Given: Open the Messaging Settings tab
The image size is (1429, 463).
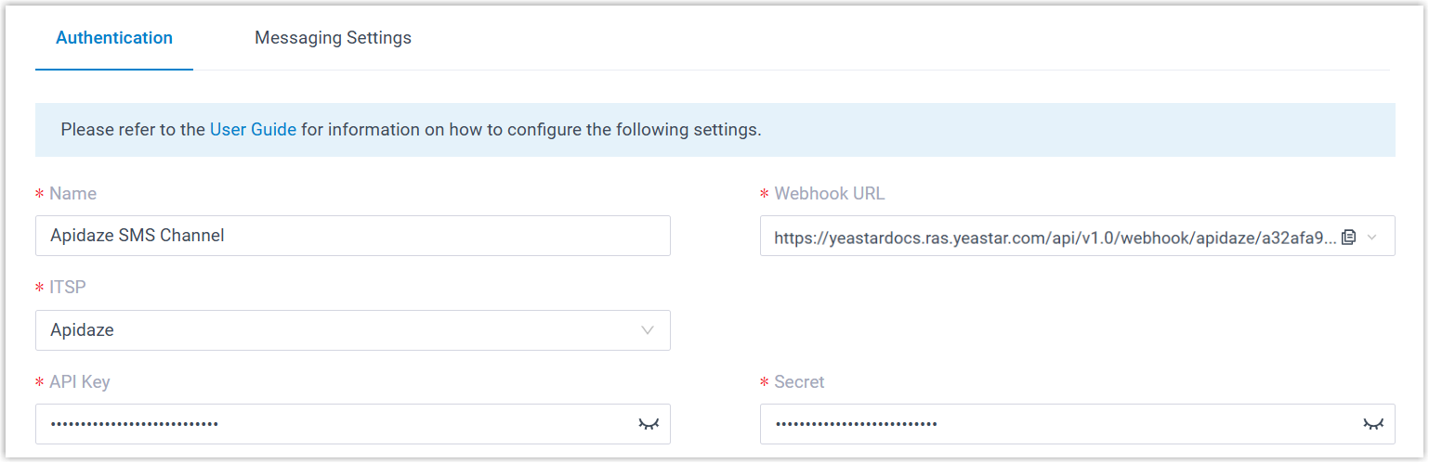Looking at the screenshot, I should point(333,38).
